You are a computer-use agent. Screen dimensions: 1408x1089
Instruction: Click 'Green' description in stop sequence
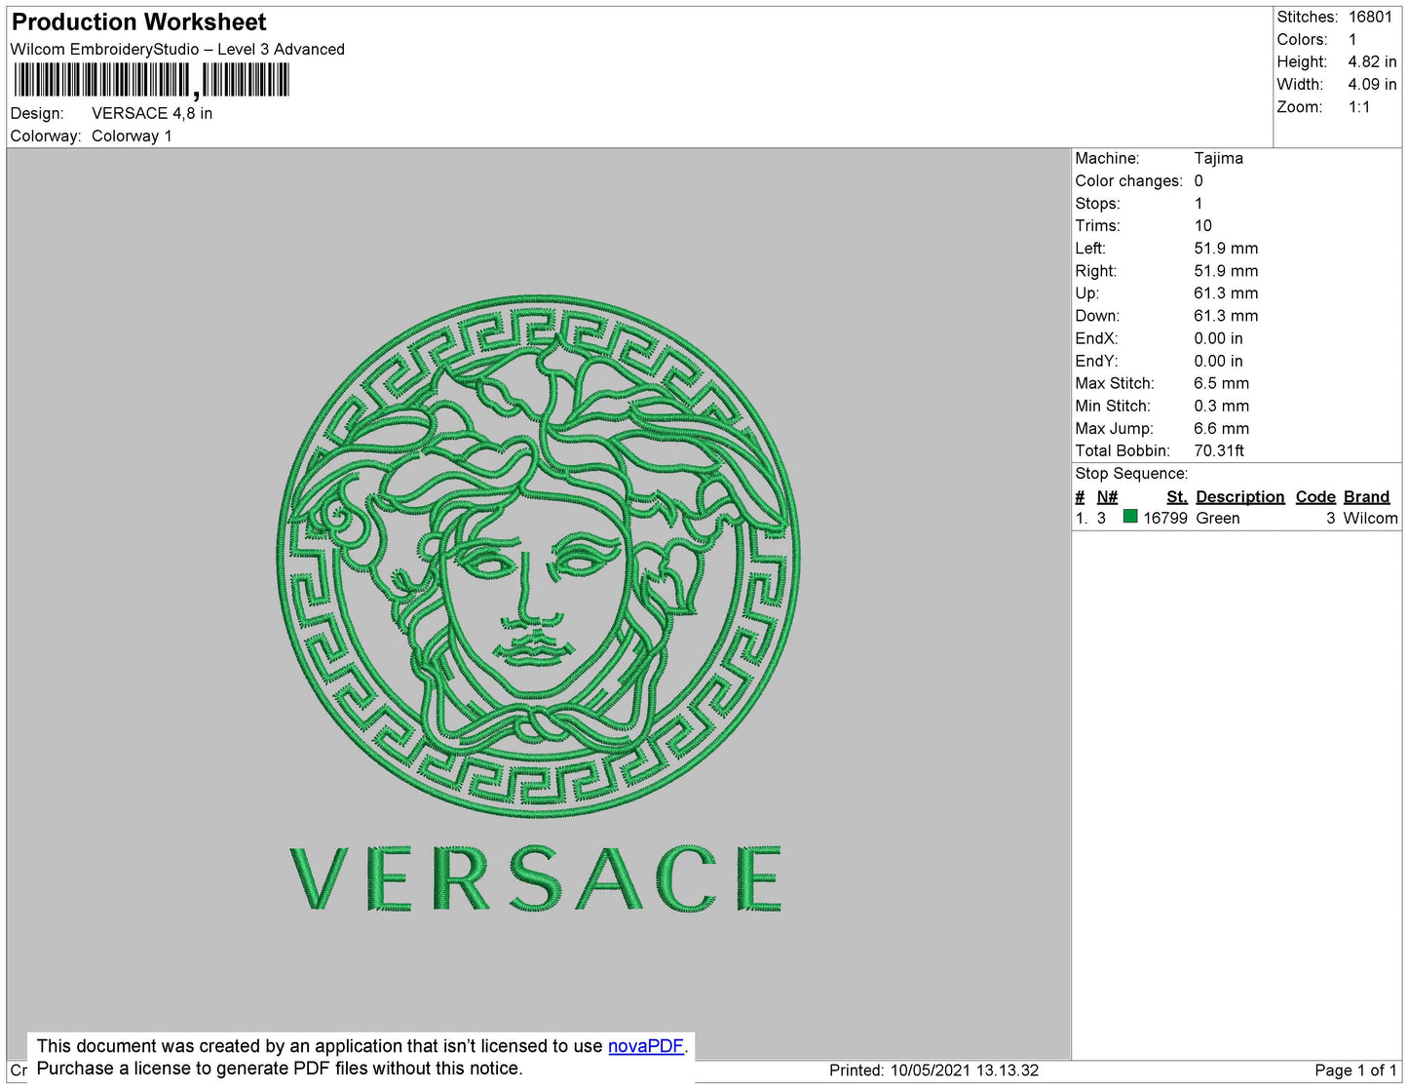[x=1218, y=518]
